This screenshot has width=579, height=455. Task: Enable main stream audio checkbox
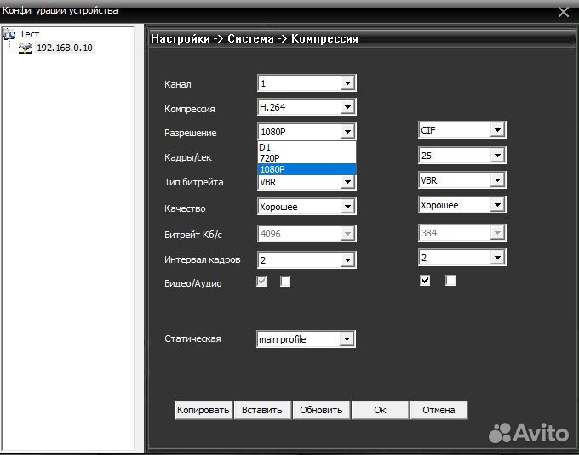coord(285,282)
